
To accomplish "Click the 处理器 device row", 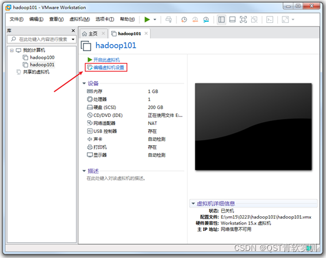I will click(x=135, y=99).
